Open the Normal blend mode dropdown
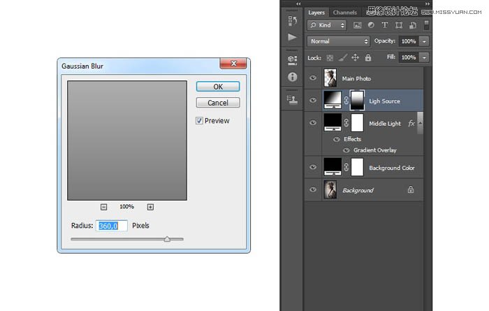Image resolution: width=489 pixels, height=311 pixels. [338, 41]
